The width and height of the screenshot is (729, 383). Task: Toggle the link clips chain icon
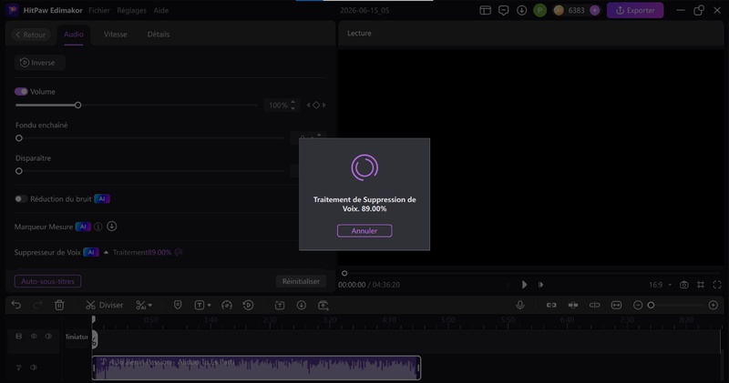[x=551, y=305]
